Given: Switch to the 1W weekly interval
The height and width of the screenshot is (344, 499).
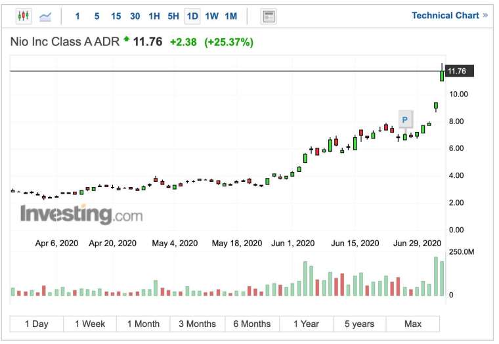Looking at the screenshot, I should 211,16.
